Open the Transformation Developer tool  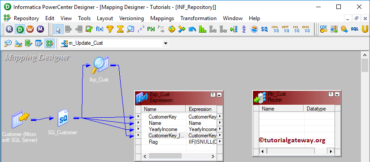29,43
